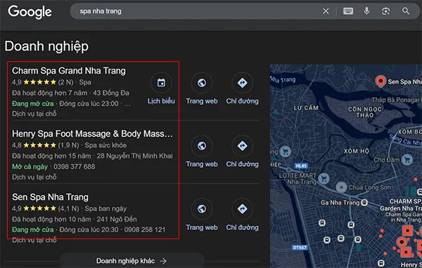This screenshot has width=422, height=268.
Task: Get Chỉ đường to Charm Spa Grand
Action: pyautogui.click(x=242, y=88)
